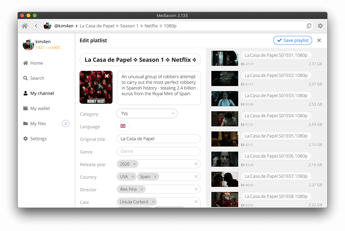Remove the Money Heist cover image
This screenshot has height=231, width=345.
[107, 76]
